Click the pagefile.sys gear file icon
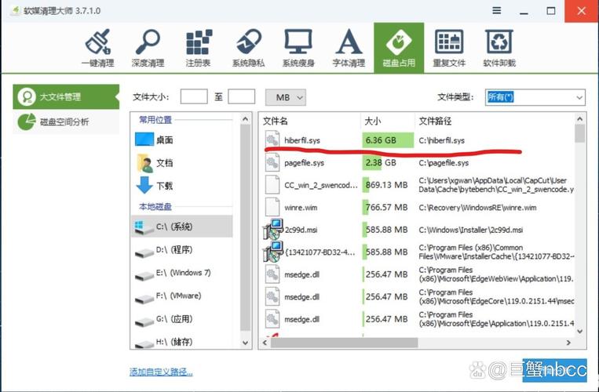 click(272, 162)
